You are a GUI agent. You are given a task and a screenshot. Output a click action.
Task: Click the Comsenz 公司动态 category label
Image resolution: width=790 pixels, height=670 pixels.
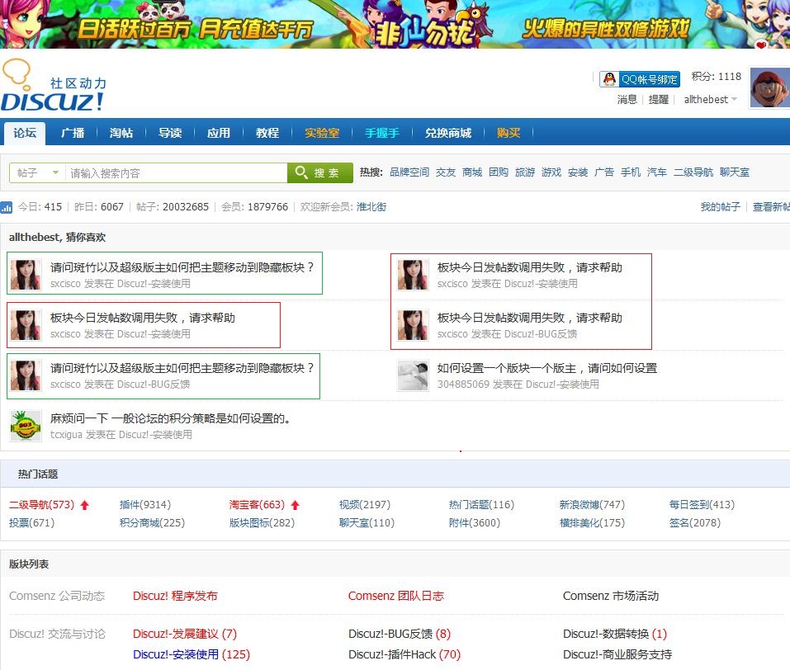pos(57,596)
